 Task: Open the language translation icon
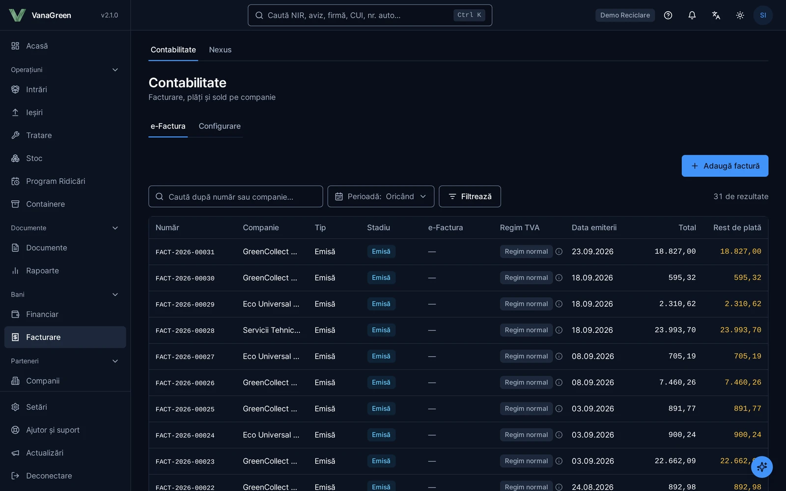[x=716, y=15]
